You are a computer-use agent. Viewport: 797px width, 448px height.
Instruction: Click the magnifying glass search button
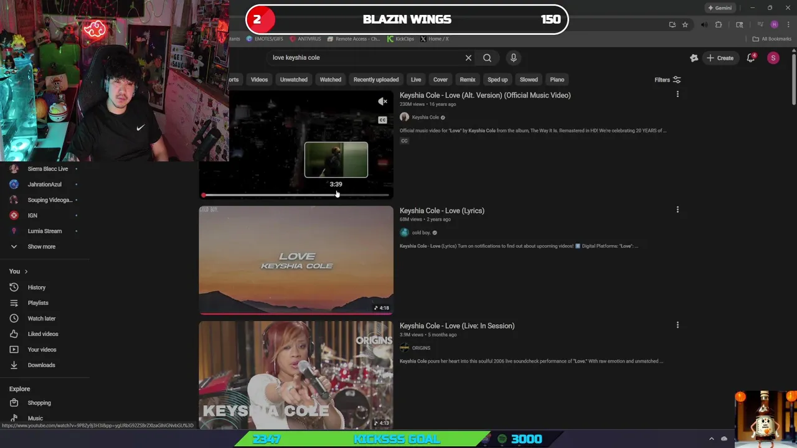[487, 58]
